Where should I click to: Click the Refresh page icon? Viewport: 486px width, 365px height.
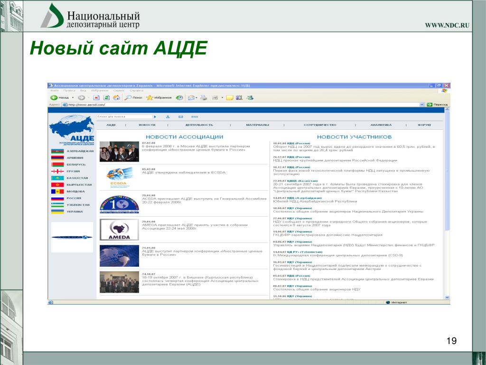(x=106, y=97)
